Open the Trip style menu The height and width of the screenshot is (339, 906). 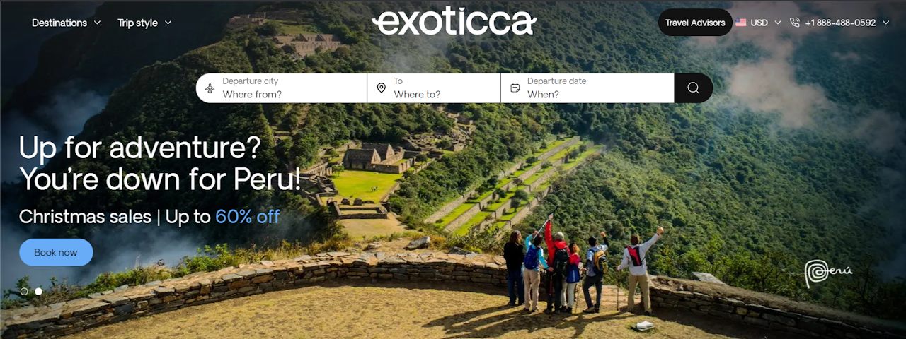coord(144,23)
